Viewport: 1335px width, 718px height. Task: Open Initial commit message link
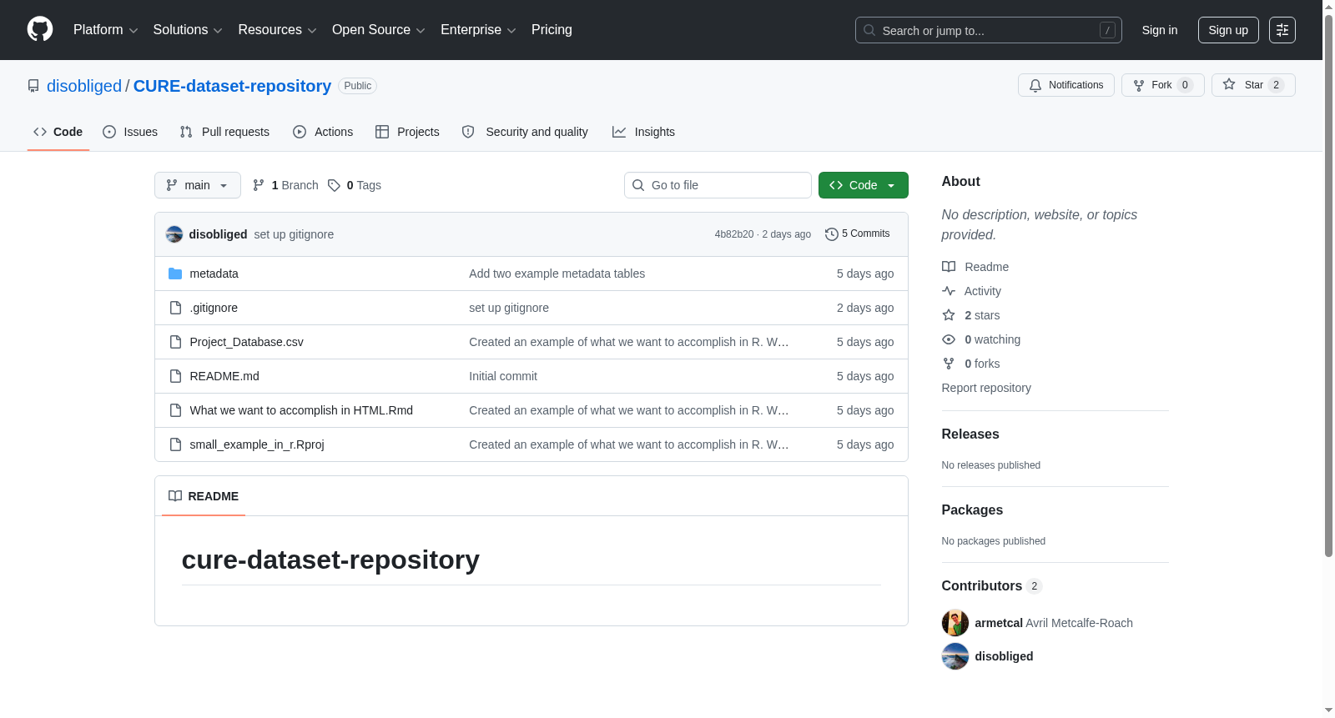(x=503, y=376)
